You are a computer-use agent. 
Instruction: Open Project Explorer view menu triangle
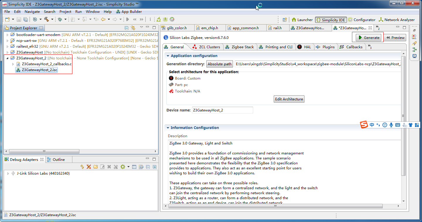click(x=141, y=27)
